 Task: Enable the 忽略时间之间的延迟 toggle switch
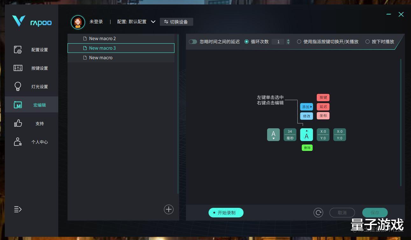pos(193,41)
